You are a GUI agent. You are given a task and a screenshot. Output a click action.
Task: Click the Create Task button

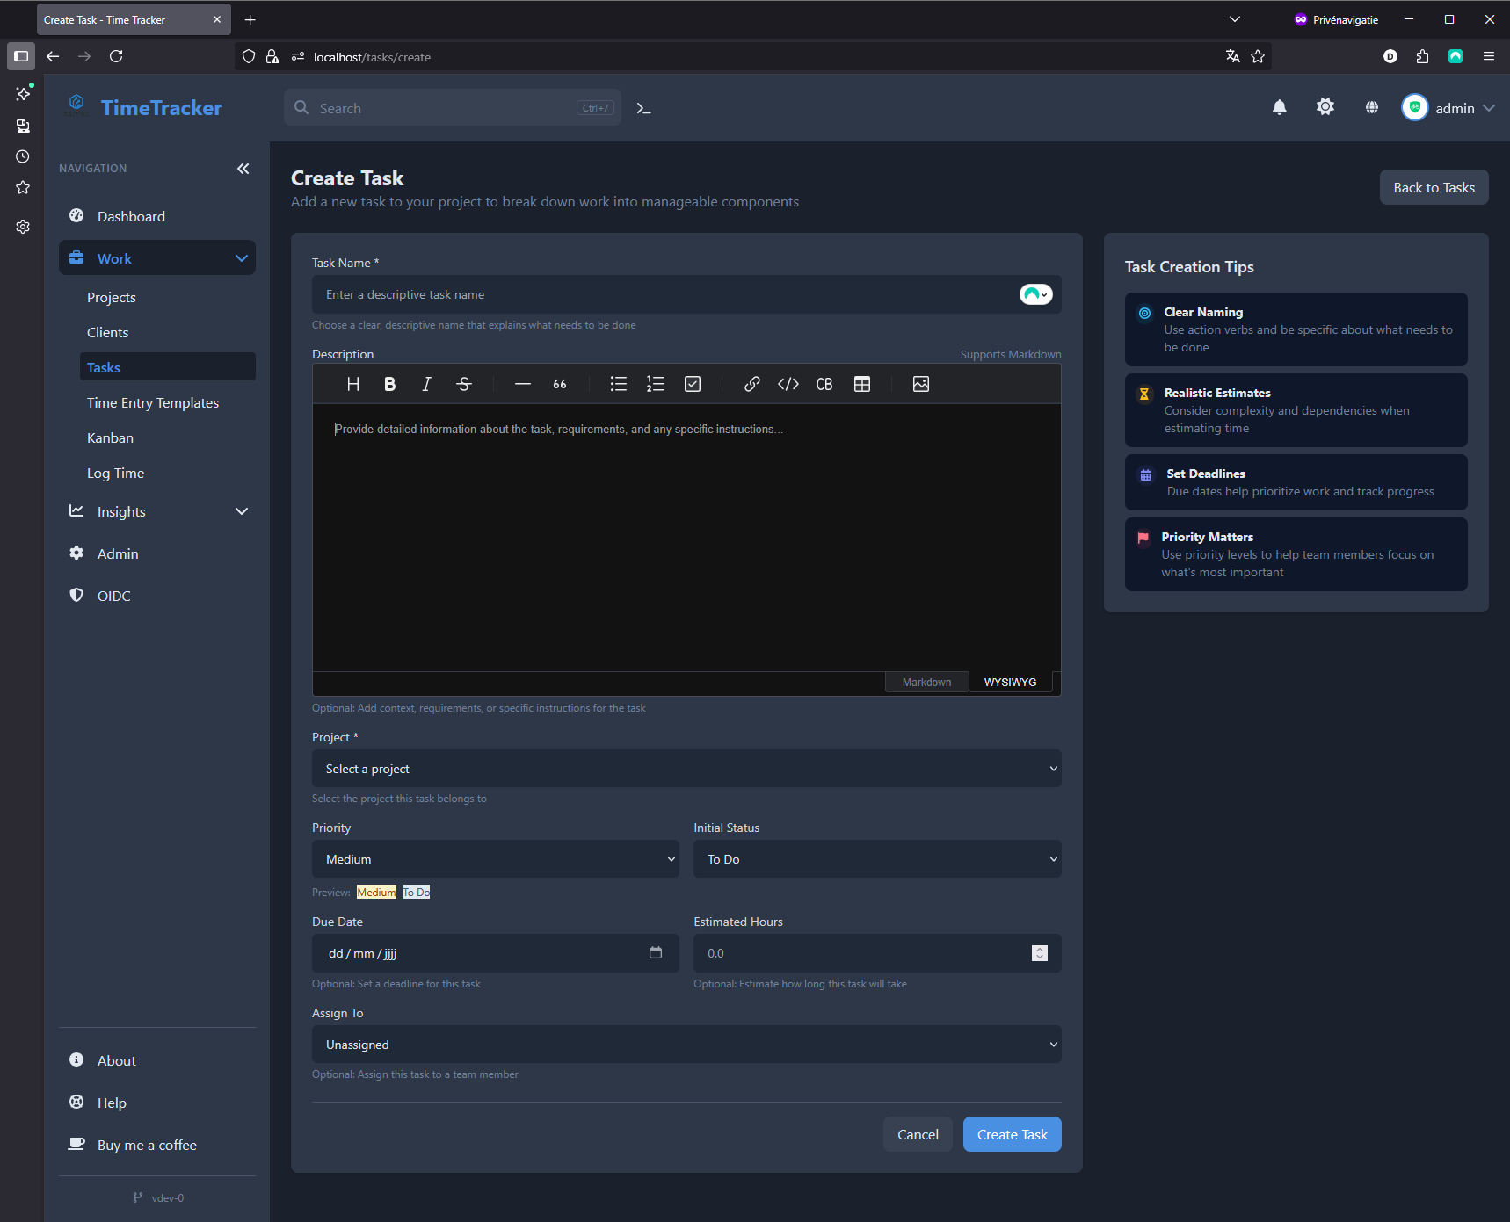pos(1012,1134)
